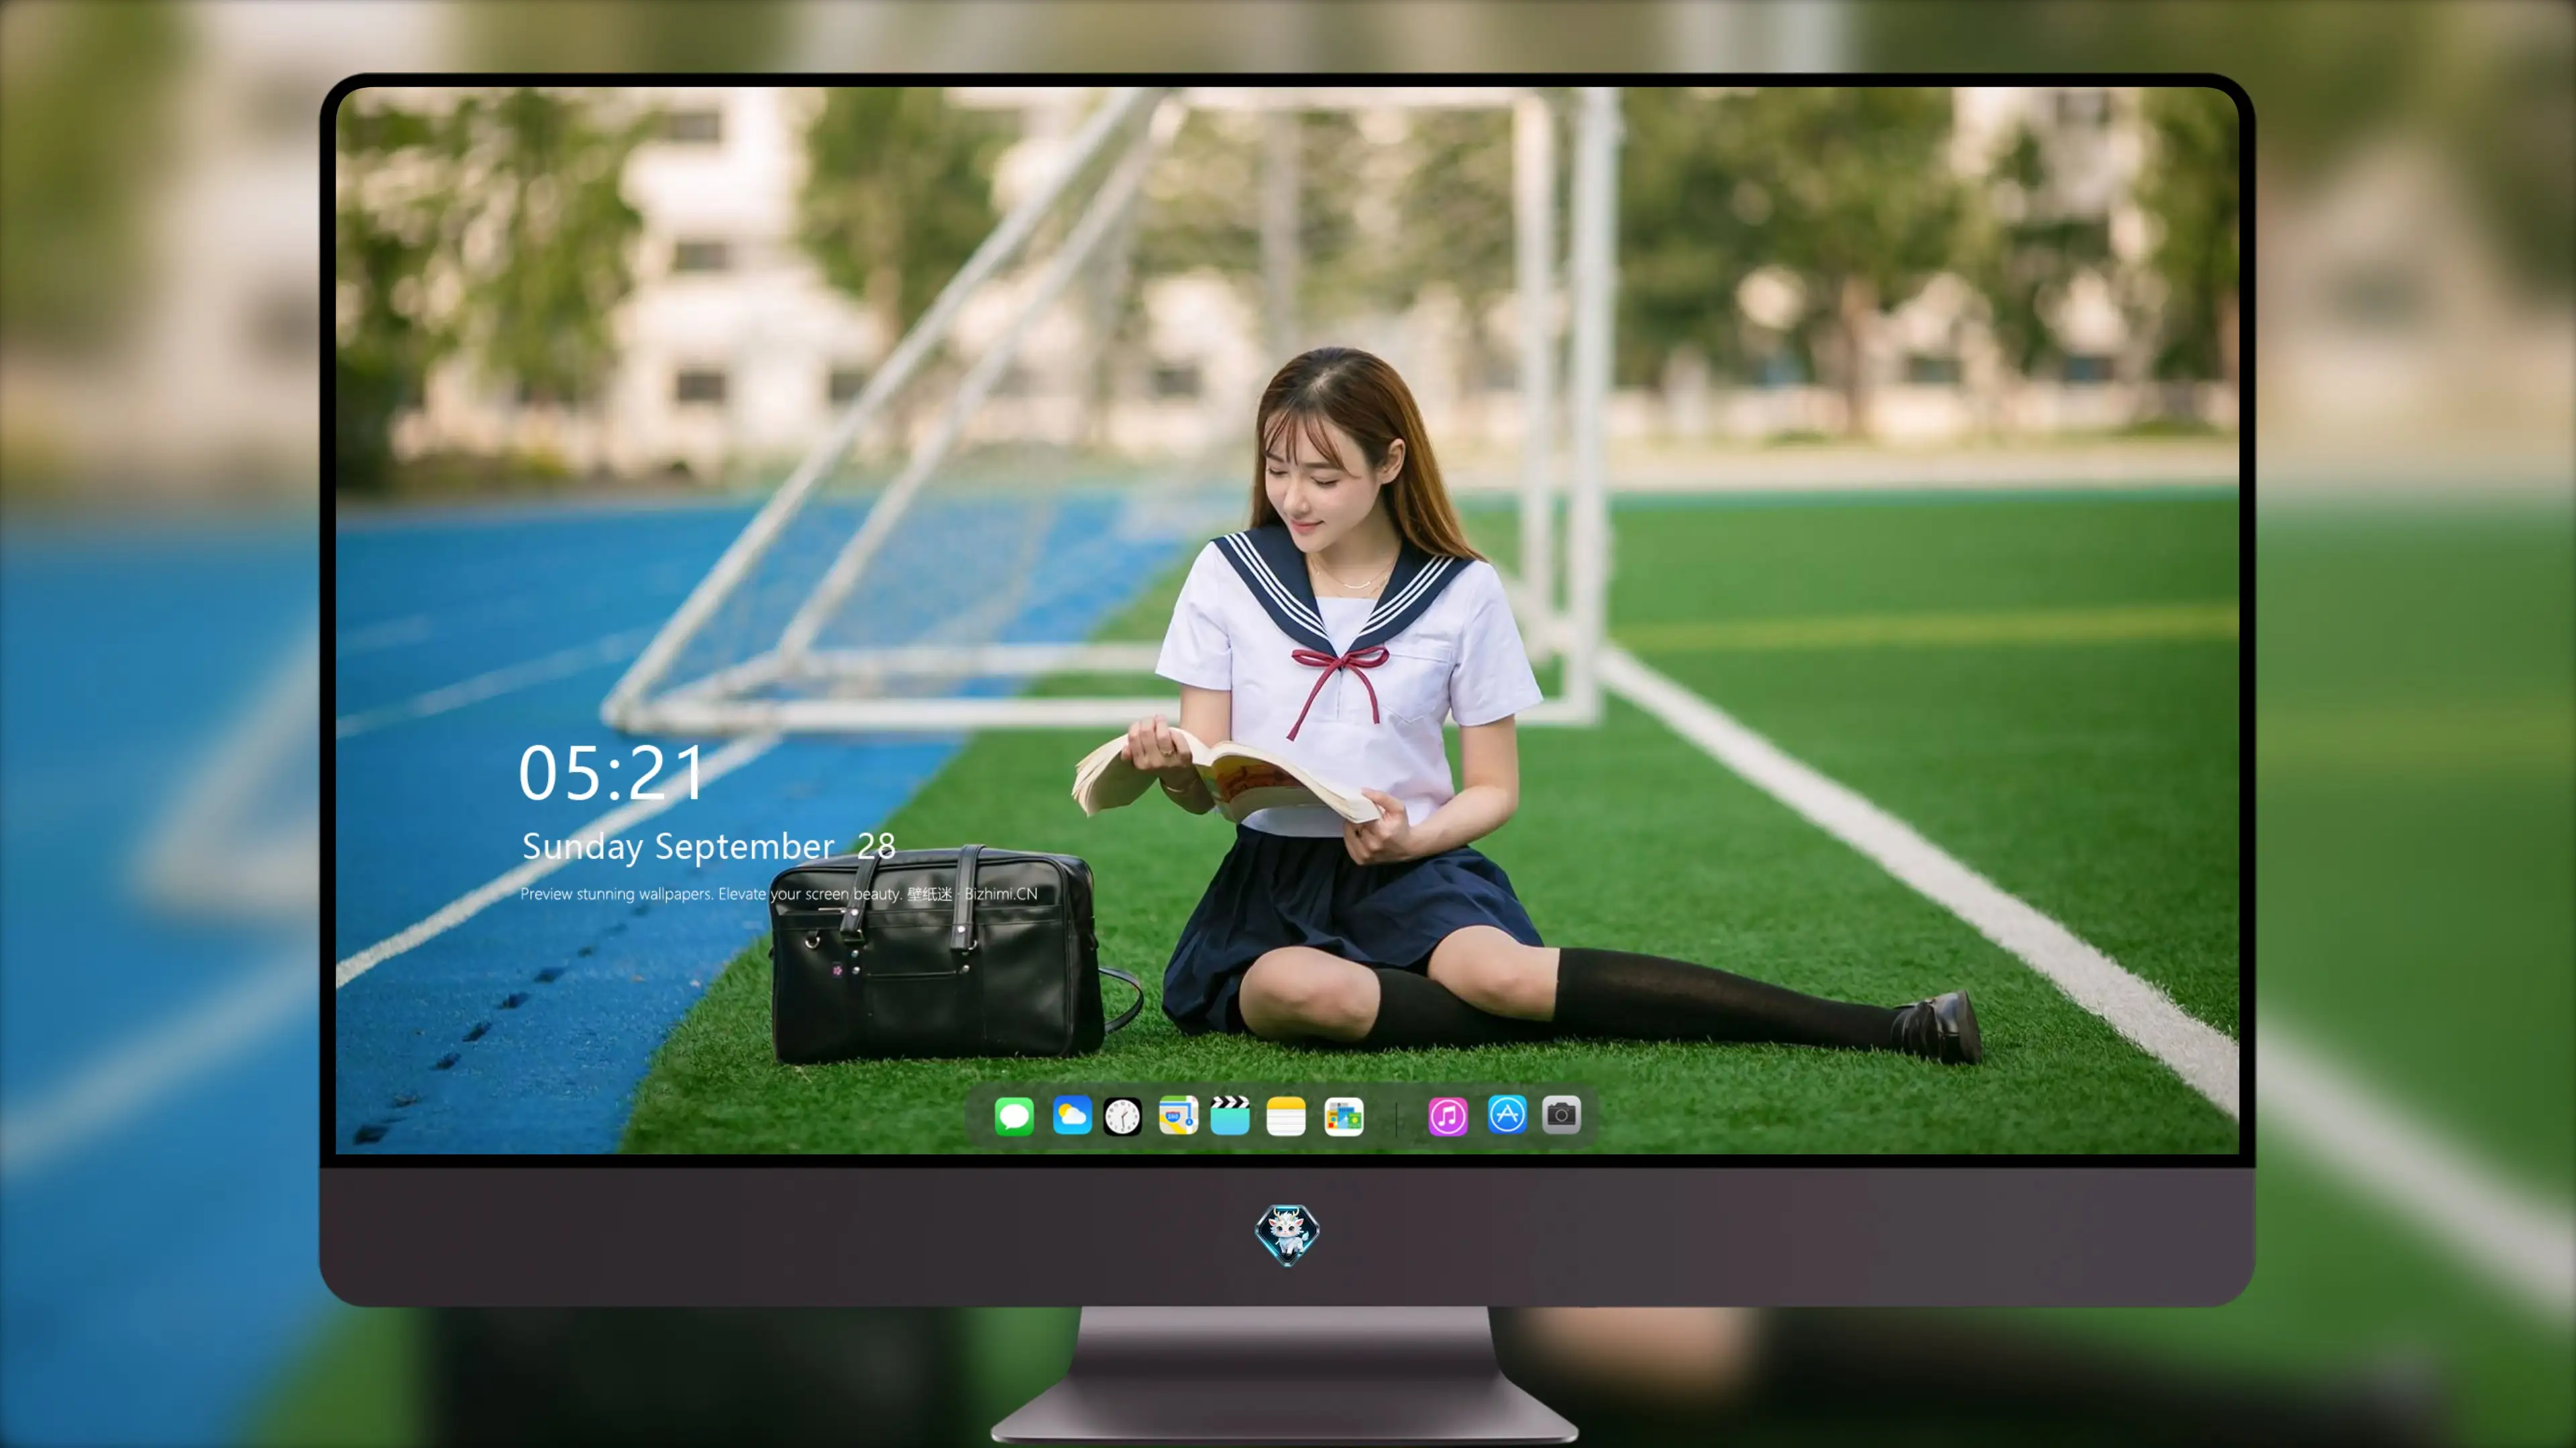Open the Newsstand app icon in the dock

coord(1344,1115)
